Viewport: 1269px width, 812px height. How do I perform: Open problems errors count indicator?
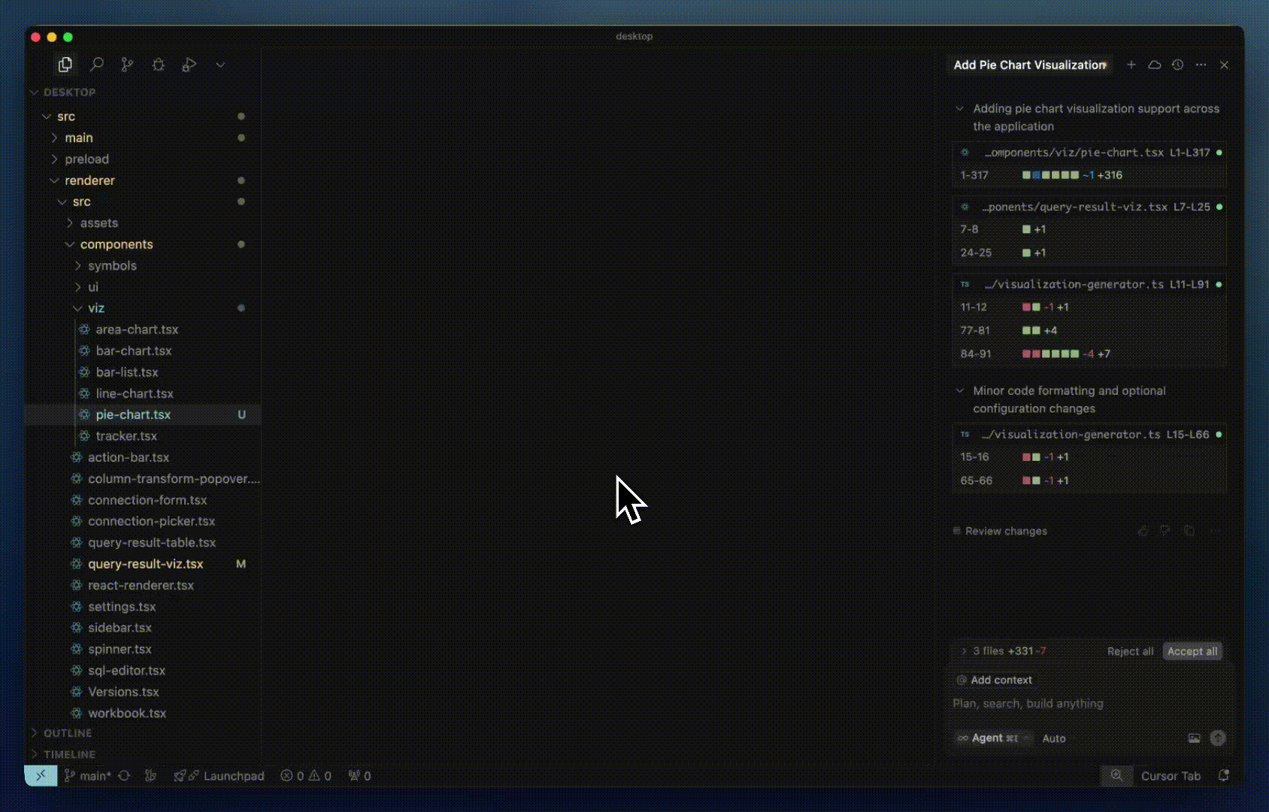click(x=292, y=776)
